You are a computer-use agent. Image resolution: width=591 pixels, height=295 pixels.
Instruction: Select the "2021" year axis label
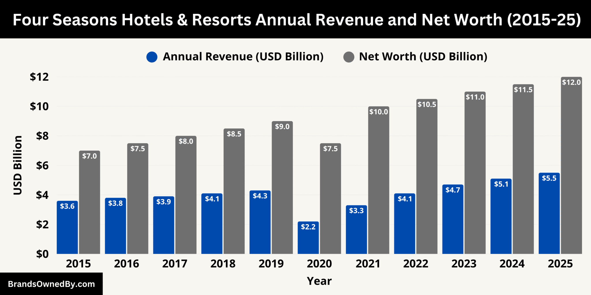pyautogui.click(x=368, y=264)
